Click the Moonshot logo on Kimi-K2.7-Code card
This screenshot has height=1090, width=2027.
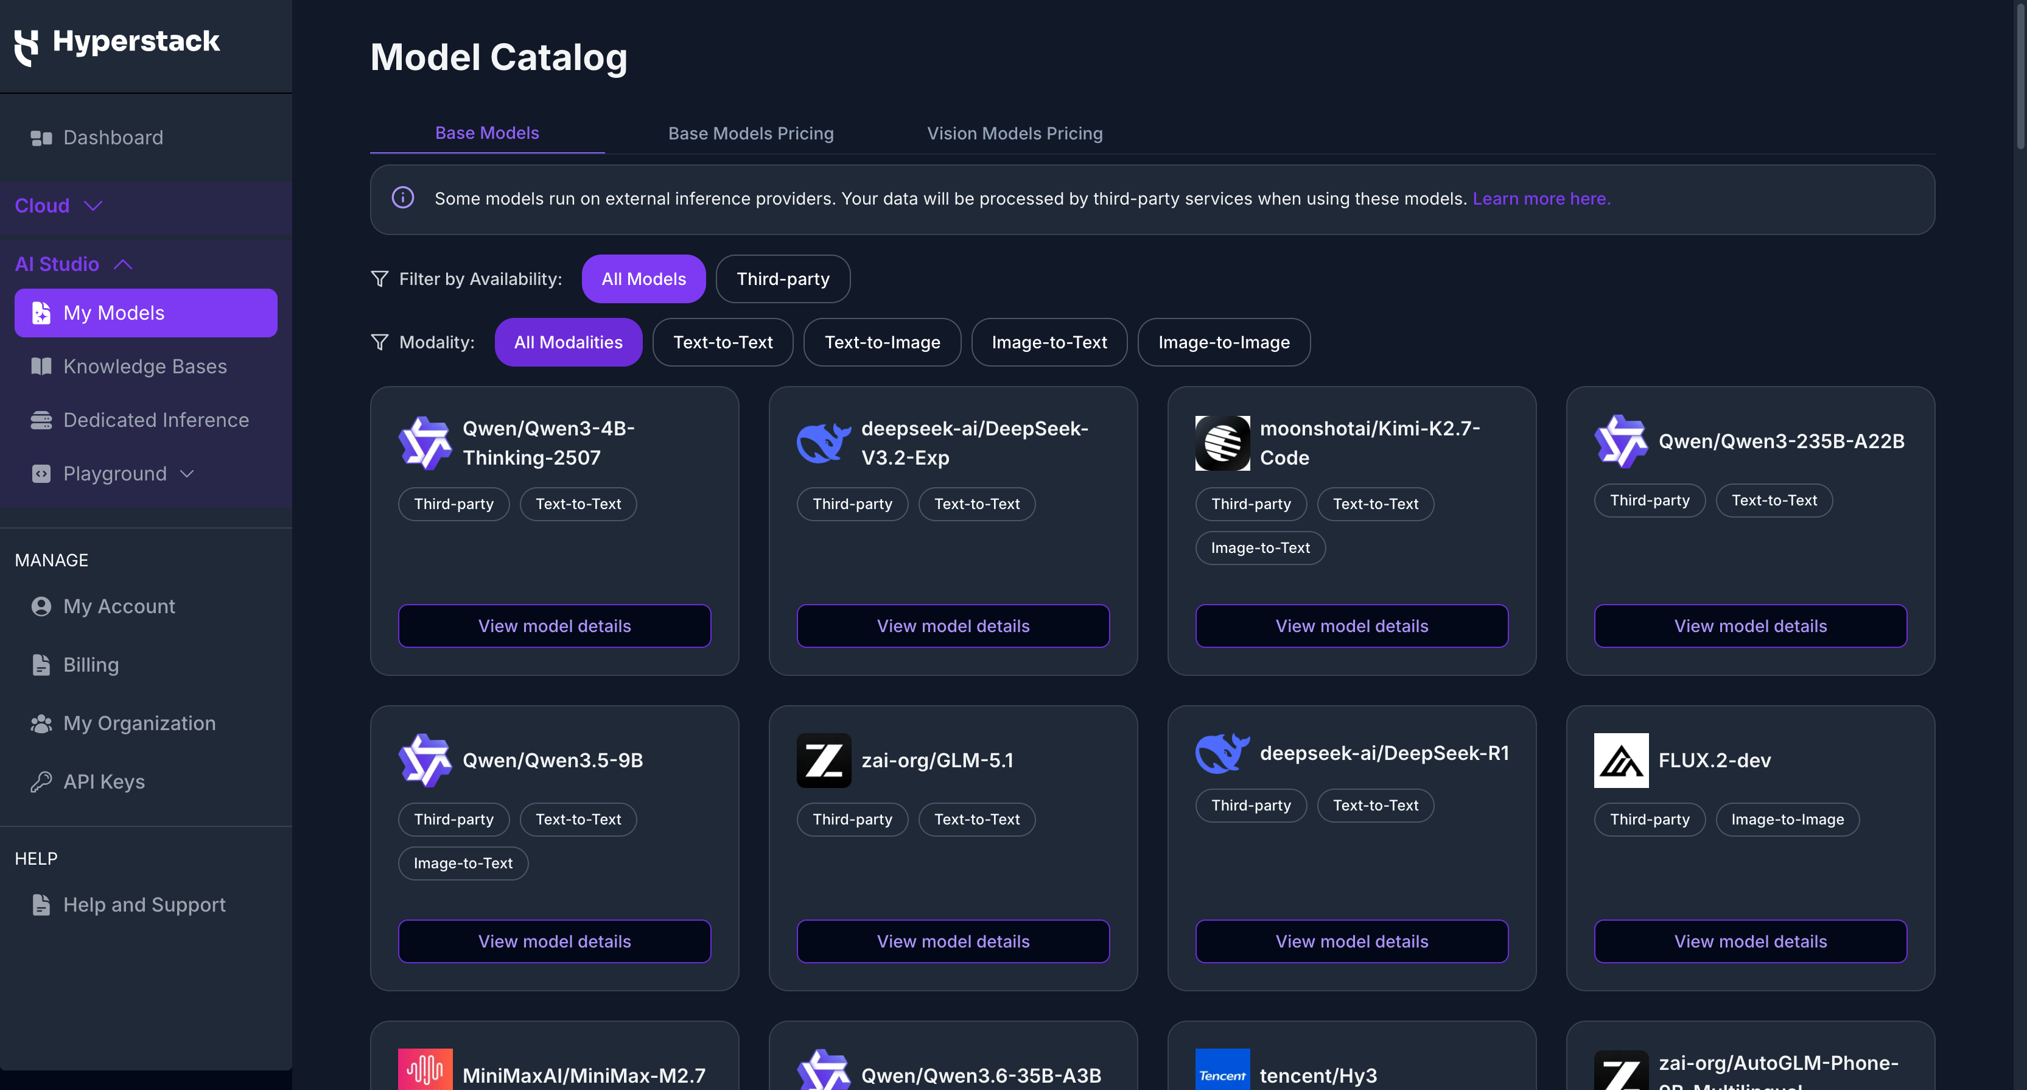[1223, 443]
